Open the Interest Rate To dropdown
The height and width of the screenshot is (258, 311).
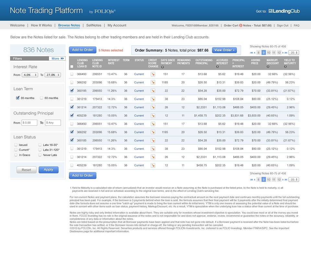pyautogui.click(x=52, y=75)
